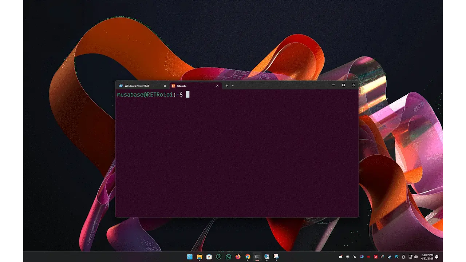Close the Ubuntu tab
The image size is (466, 262).
[218, 86]
